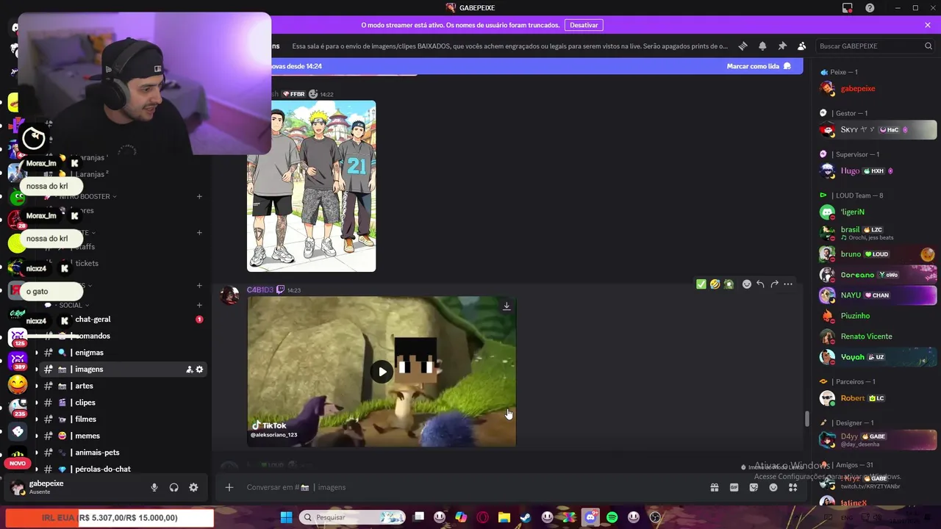Click the Conversar em imagens message field
This screenshot has height=529, width=941.
[470, 487]
